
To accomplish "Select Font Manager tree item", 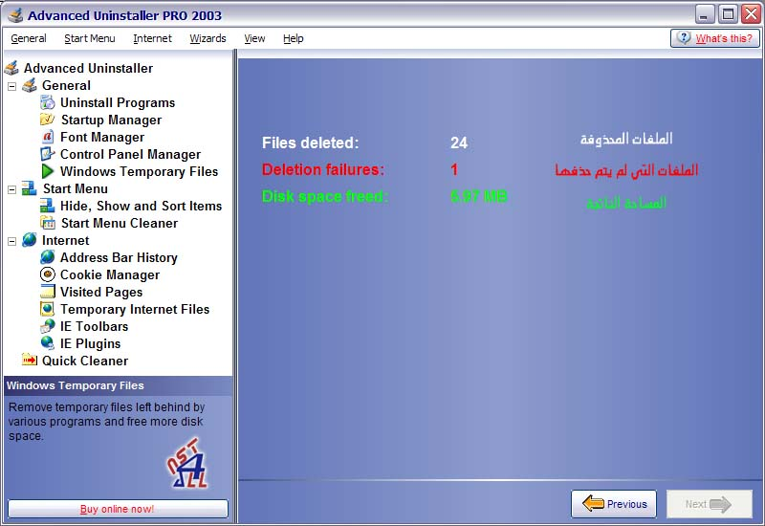I will coord(102,137).
